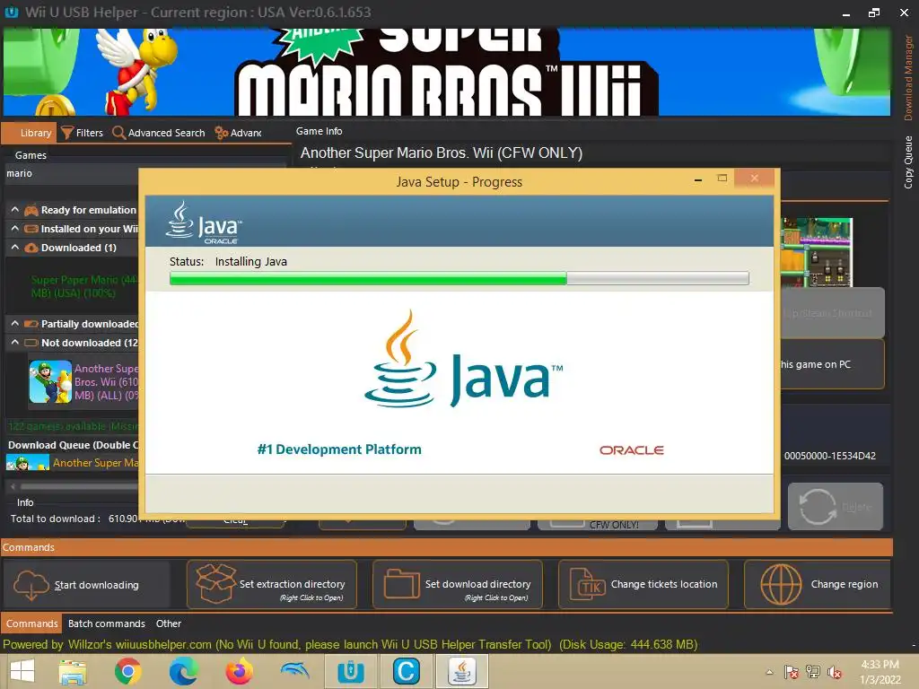This screenshot has width=919, height=689.
Task: Show hidden system tray icons
Action: (x=769, y=672)
